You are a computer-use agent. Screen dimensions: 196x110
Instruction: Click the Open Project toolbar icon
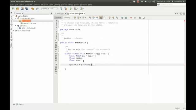click(22, 9)
